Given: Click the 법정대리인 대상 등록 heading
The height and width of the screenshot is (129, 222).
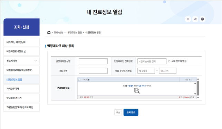Looking at the screenshot, I should click(x=60, y=46).
